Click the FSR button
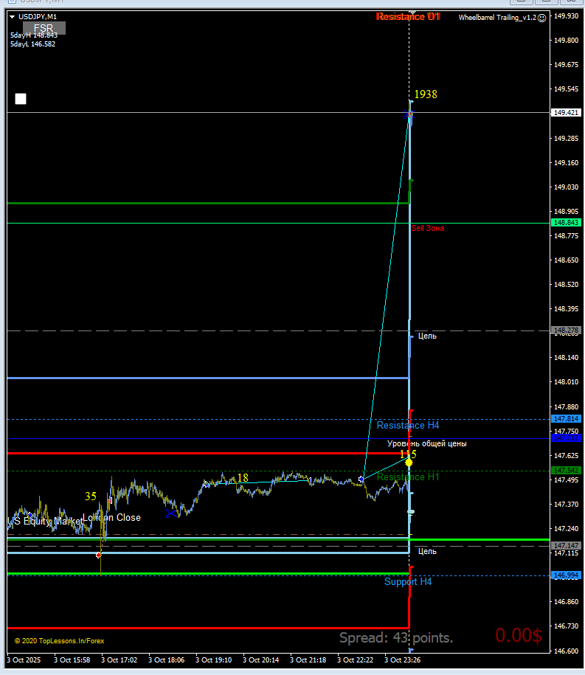Screen dimensions: 585x675 [x=44, y=29]
